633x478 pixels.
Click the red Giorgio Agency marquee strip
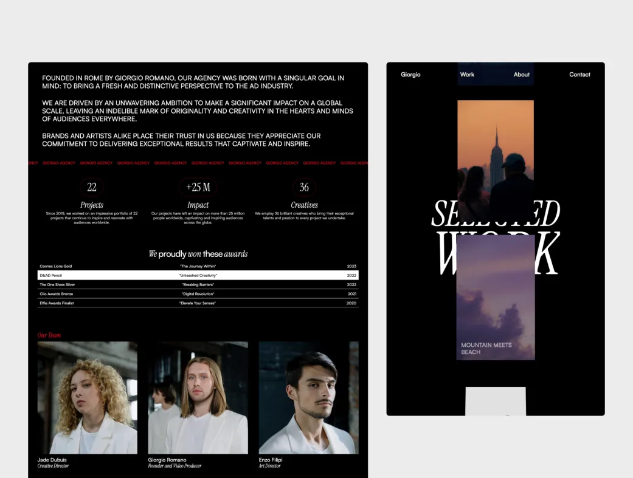coord(198,163)
